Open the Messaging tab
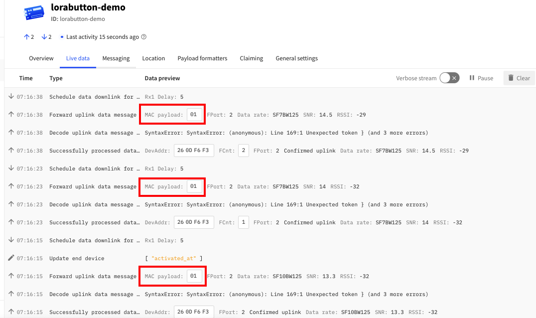Image resolution: width=536 pixels, height=318 pixels. coord(116,58)
